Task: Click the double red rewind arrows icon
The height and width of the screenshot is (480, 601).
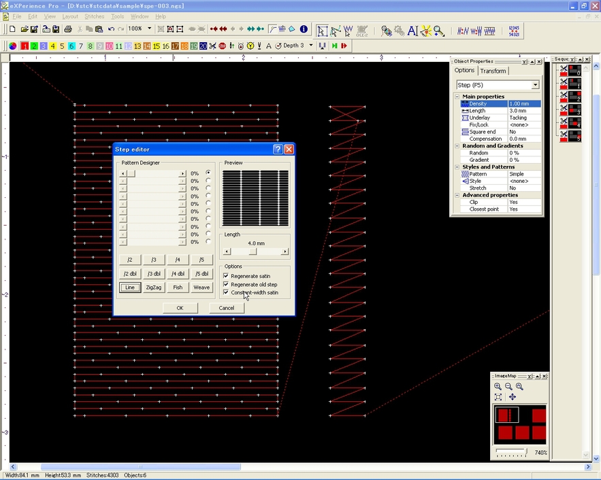Action: pos(223,29)
